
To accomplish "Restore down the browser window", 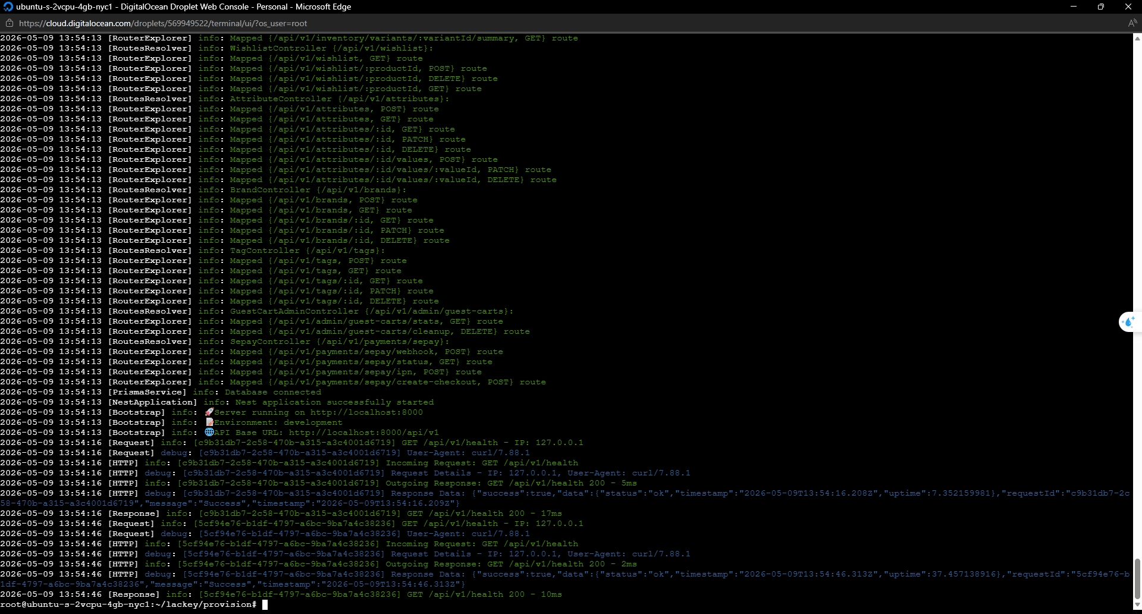I will (x=1100, y=7).
